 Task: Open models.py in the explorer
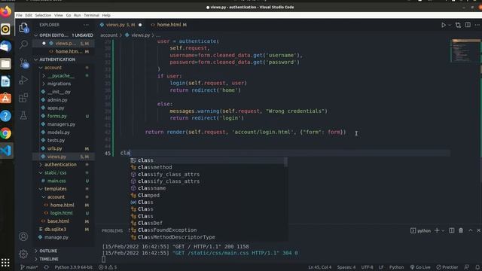pyautogui.click(x=59, y=132)
